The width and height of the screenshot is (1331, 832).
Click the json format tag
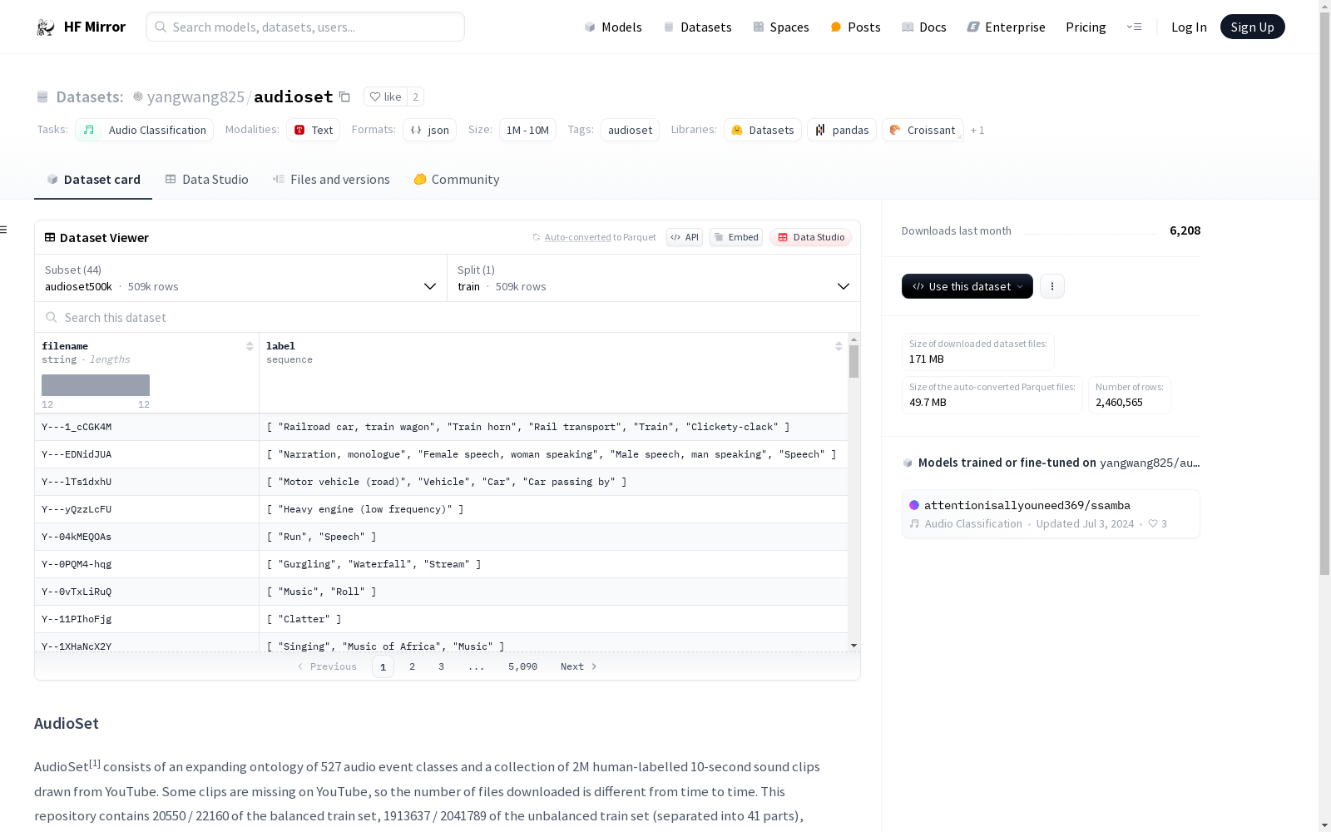(429, 130)
